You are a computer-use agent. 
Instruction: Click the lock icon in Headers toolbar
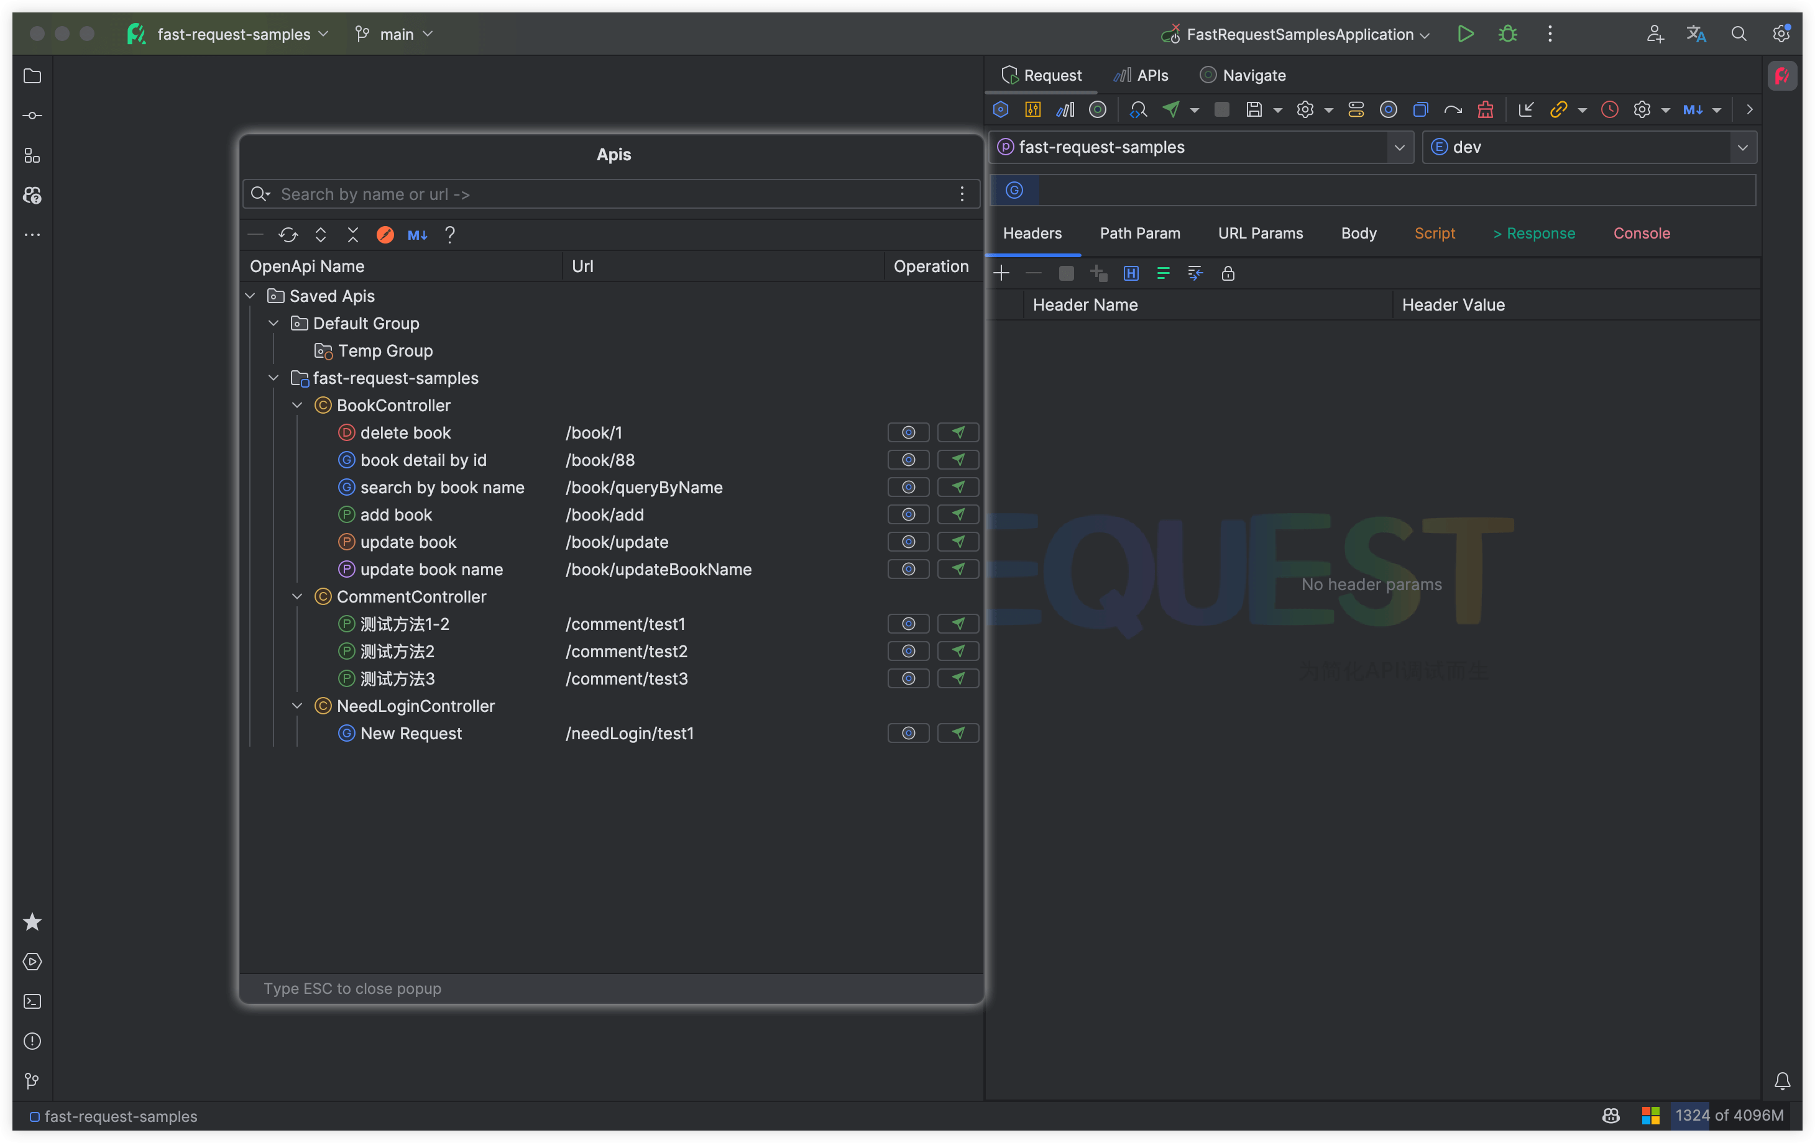tap(1228, 273)
